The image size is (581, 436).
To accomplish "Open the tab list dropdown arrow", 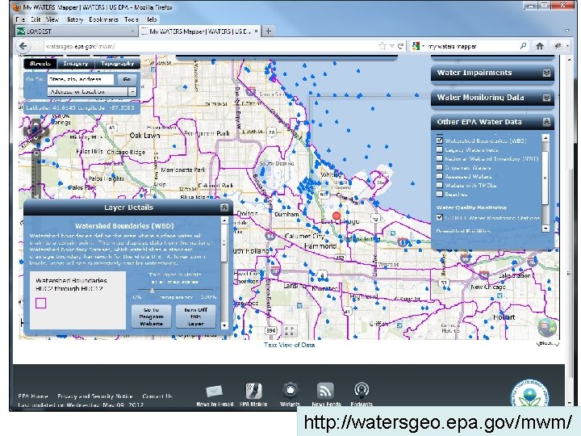I will pos(567,31).
